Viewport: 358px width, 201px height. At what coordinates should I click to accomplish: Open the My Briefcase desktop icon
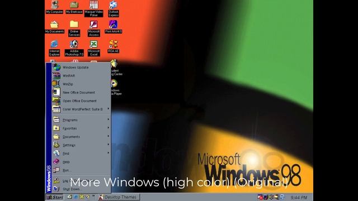(74, 7)
